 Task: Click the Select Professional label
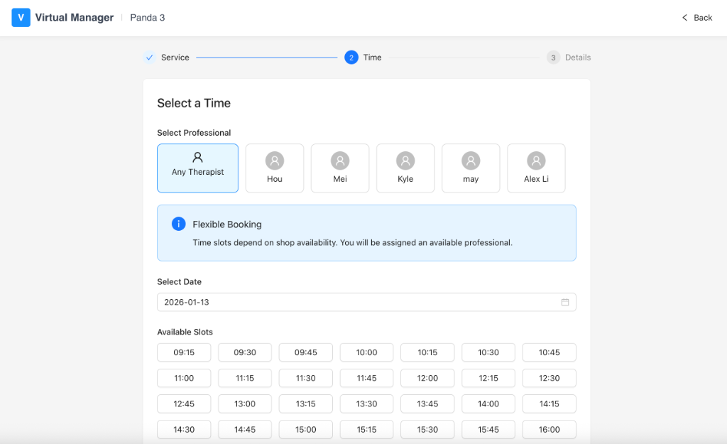[x=194, y=133]
